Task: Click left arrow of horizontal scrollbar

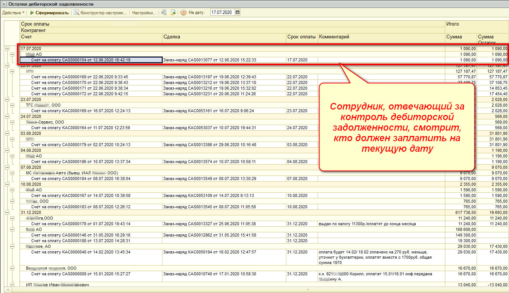Action: point(8,290)
